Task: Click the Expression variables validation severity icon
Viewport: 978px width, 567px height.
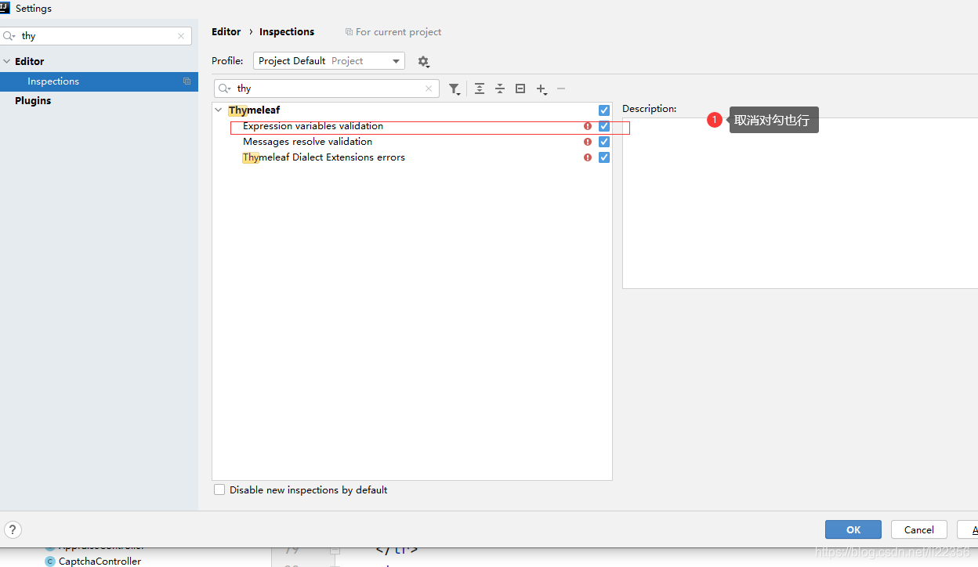Action: click(x=588, y=126)
